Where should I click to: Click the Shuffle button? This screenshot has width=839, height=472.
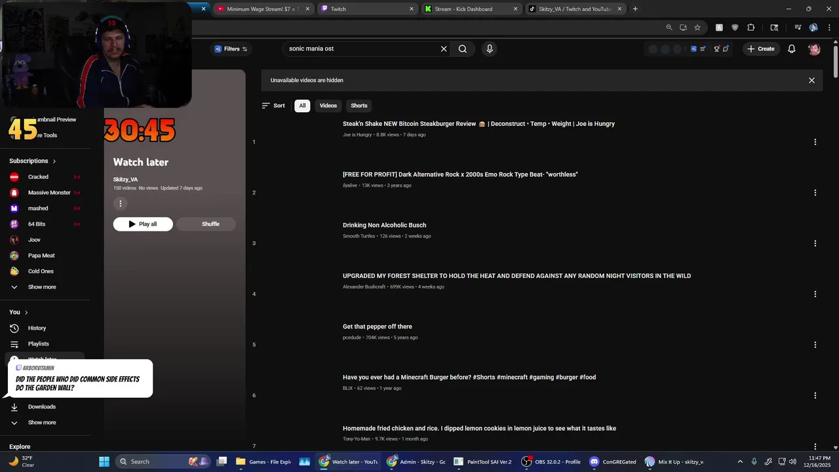coord(206,224)
